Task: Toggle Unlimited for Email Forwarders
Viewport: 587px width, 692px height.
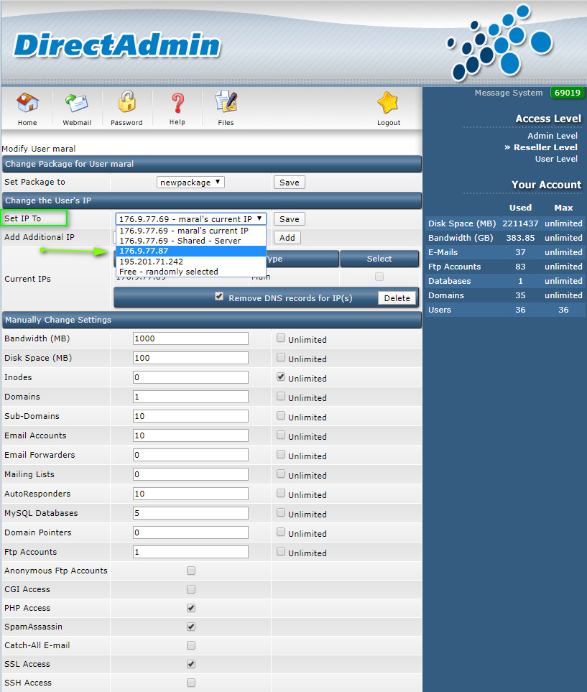Action: 281,455
